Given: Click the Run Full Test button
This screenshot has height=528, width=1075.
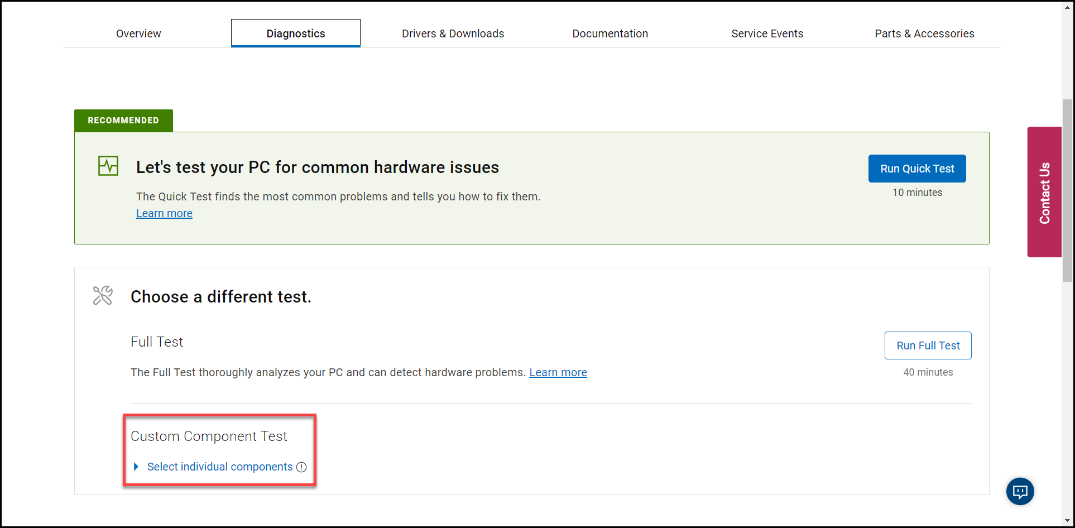Looking at the screenshot, I should [928, 345].
